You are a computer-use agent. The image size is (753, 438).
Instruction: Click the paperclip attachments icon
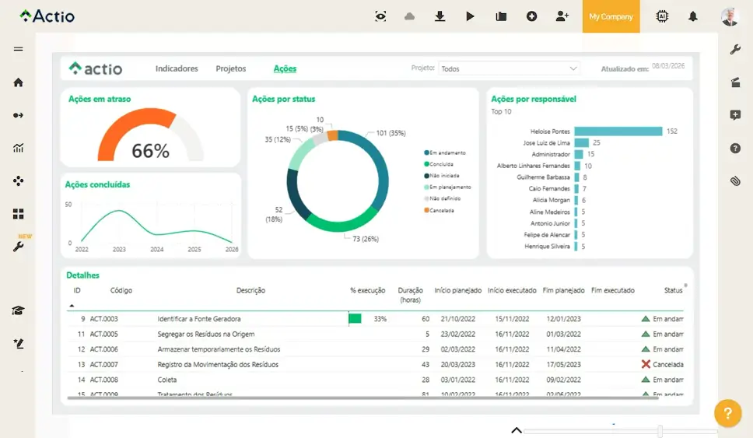click(x=735, y=181)
